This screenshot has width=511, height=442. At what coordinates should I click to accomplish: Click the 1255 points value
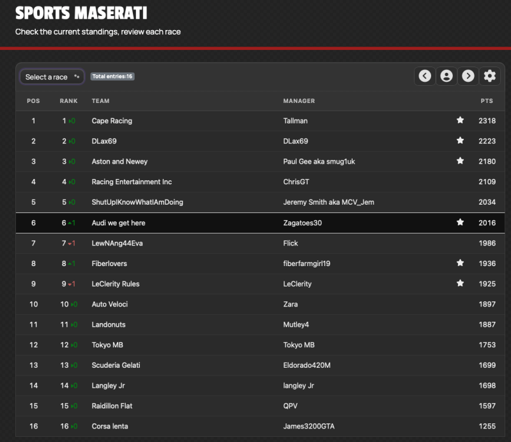pos(487,426)
